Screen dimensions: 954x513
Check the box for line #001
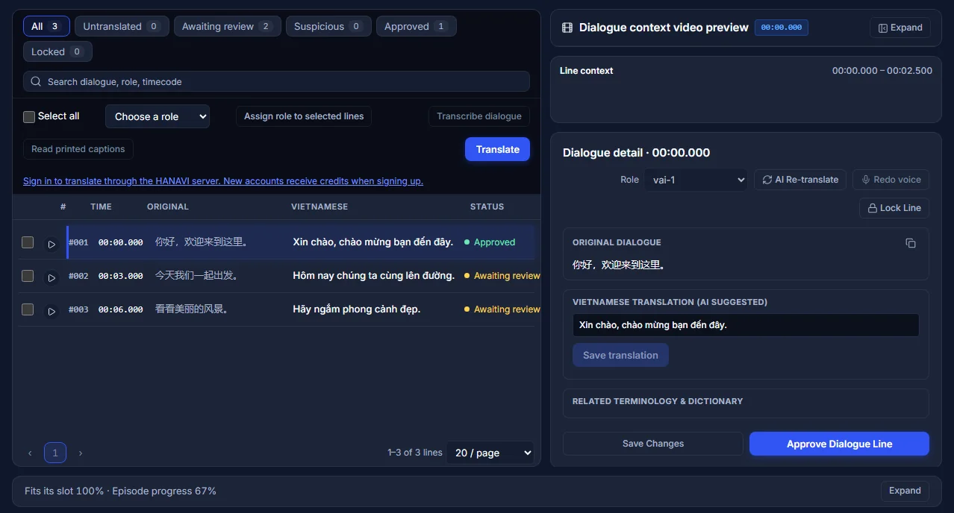click(28, 242)
